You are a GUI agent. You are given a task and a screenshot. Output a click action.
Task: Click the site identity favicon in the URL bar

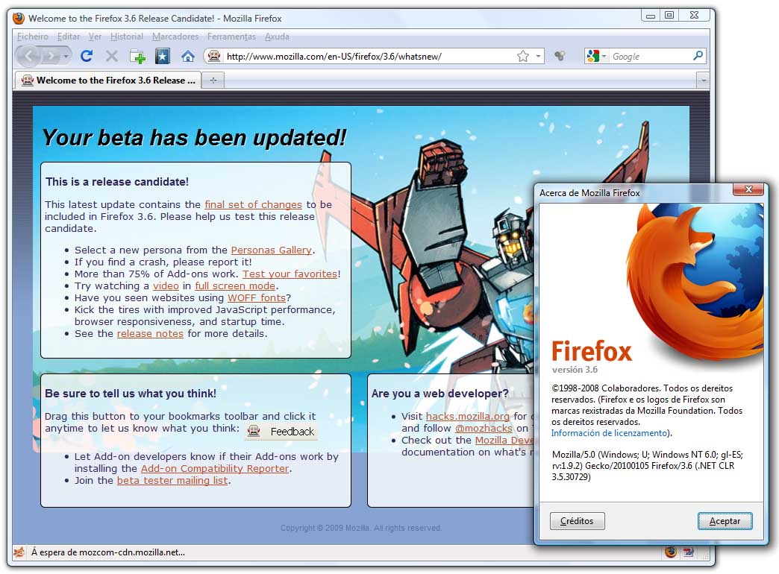tap(213, 56)
